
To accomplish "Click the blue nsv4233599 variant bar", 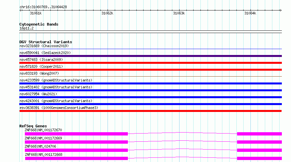I will click(x=150, y=83).
